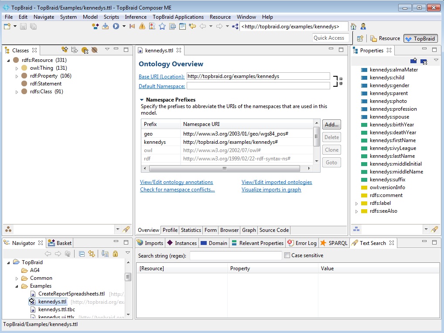Click the padlock icon in Navigator toolbar

pyautogui.click(x=115, y=254)
